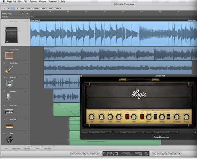Click the stop transport button

(85, 154)
